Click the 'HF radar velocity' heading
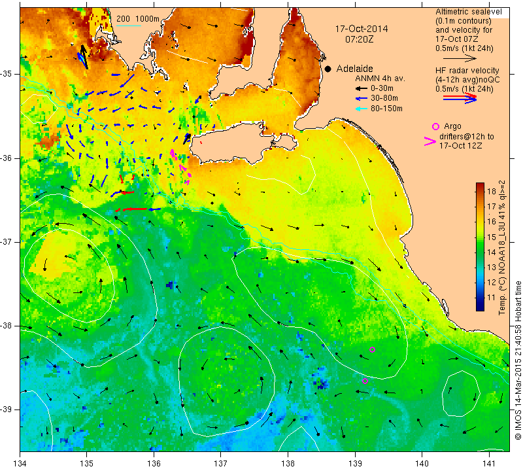This screenshot has height=471, width=523. (x=467, y=71)
